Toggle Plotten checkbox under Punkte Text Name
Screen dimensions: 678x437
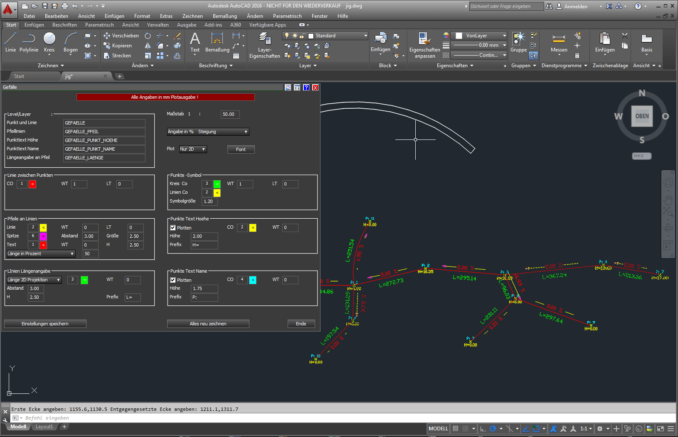point(173,280)
